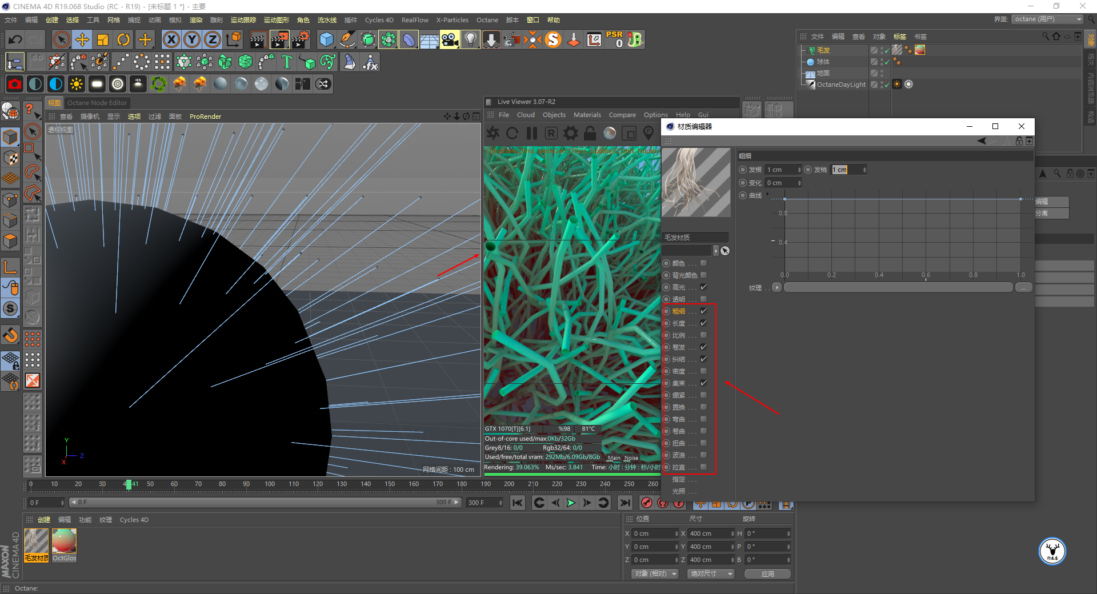The height and width of the screenshot is (594, 1097).
Task: Open Octane Live Viewer settings gear
Action: tap(570, 134)
